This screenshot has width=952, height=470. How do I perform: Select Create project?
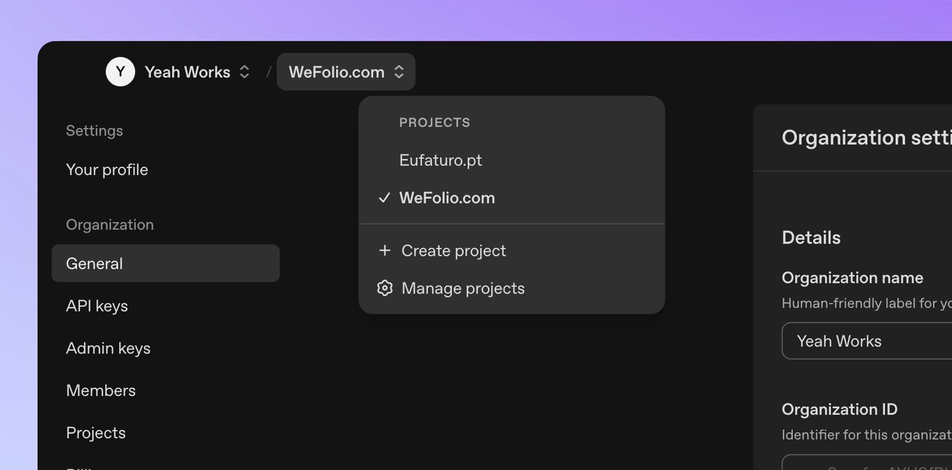(452, 250)
